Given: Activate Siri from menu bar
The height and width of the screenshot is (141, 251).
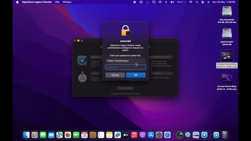Looking at the screenshot, I should click(208, 2).
